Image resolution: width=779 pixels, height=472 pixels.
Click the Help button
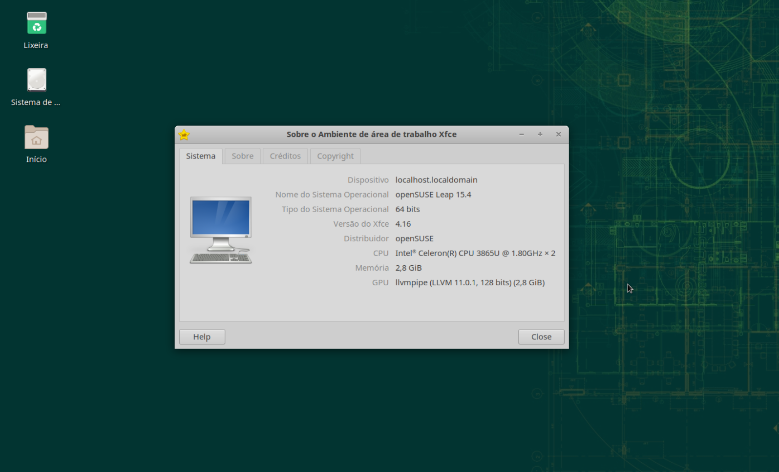tap(202, 337)
